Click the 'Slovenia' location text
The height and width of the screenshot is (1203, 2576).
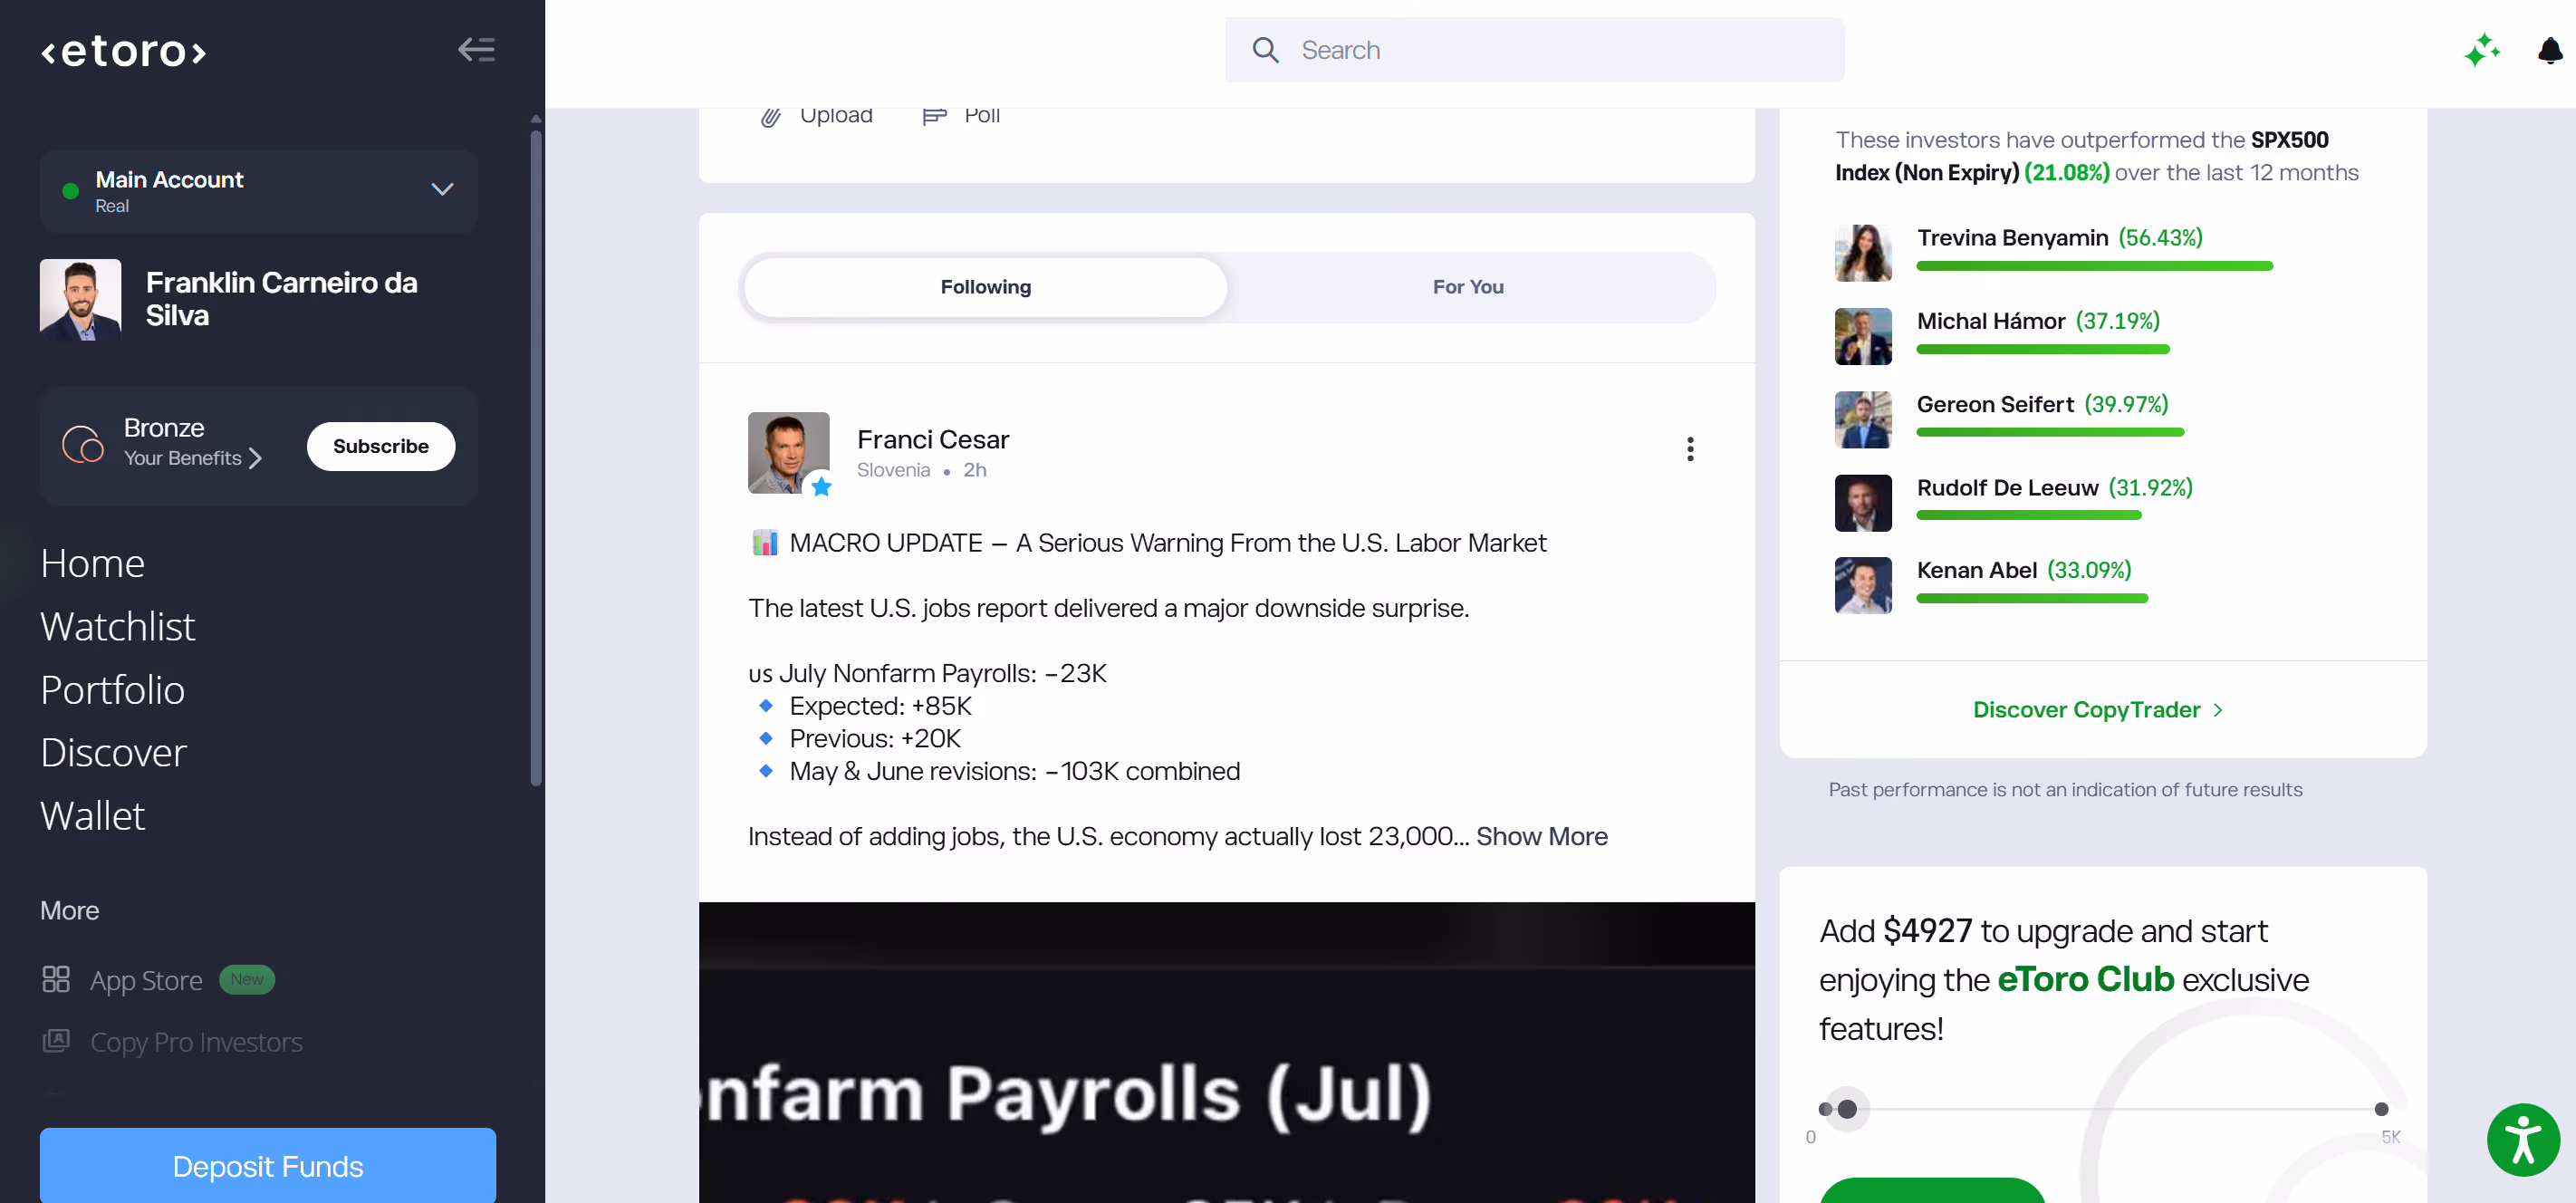point(893,470)
